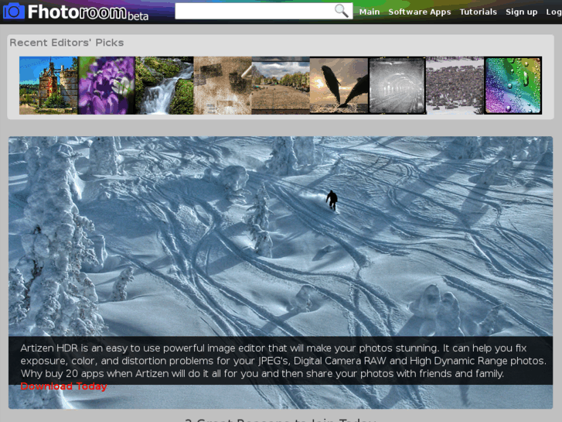Open the rainbow water droplets thumbnail
Viewport: 562px width, 422px height.
(x=513, y=85)
